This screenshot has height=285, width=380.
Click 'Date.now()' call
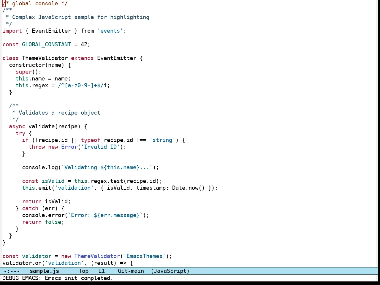tap(189, 188)
